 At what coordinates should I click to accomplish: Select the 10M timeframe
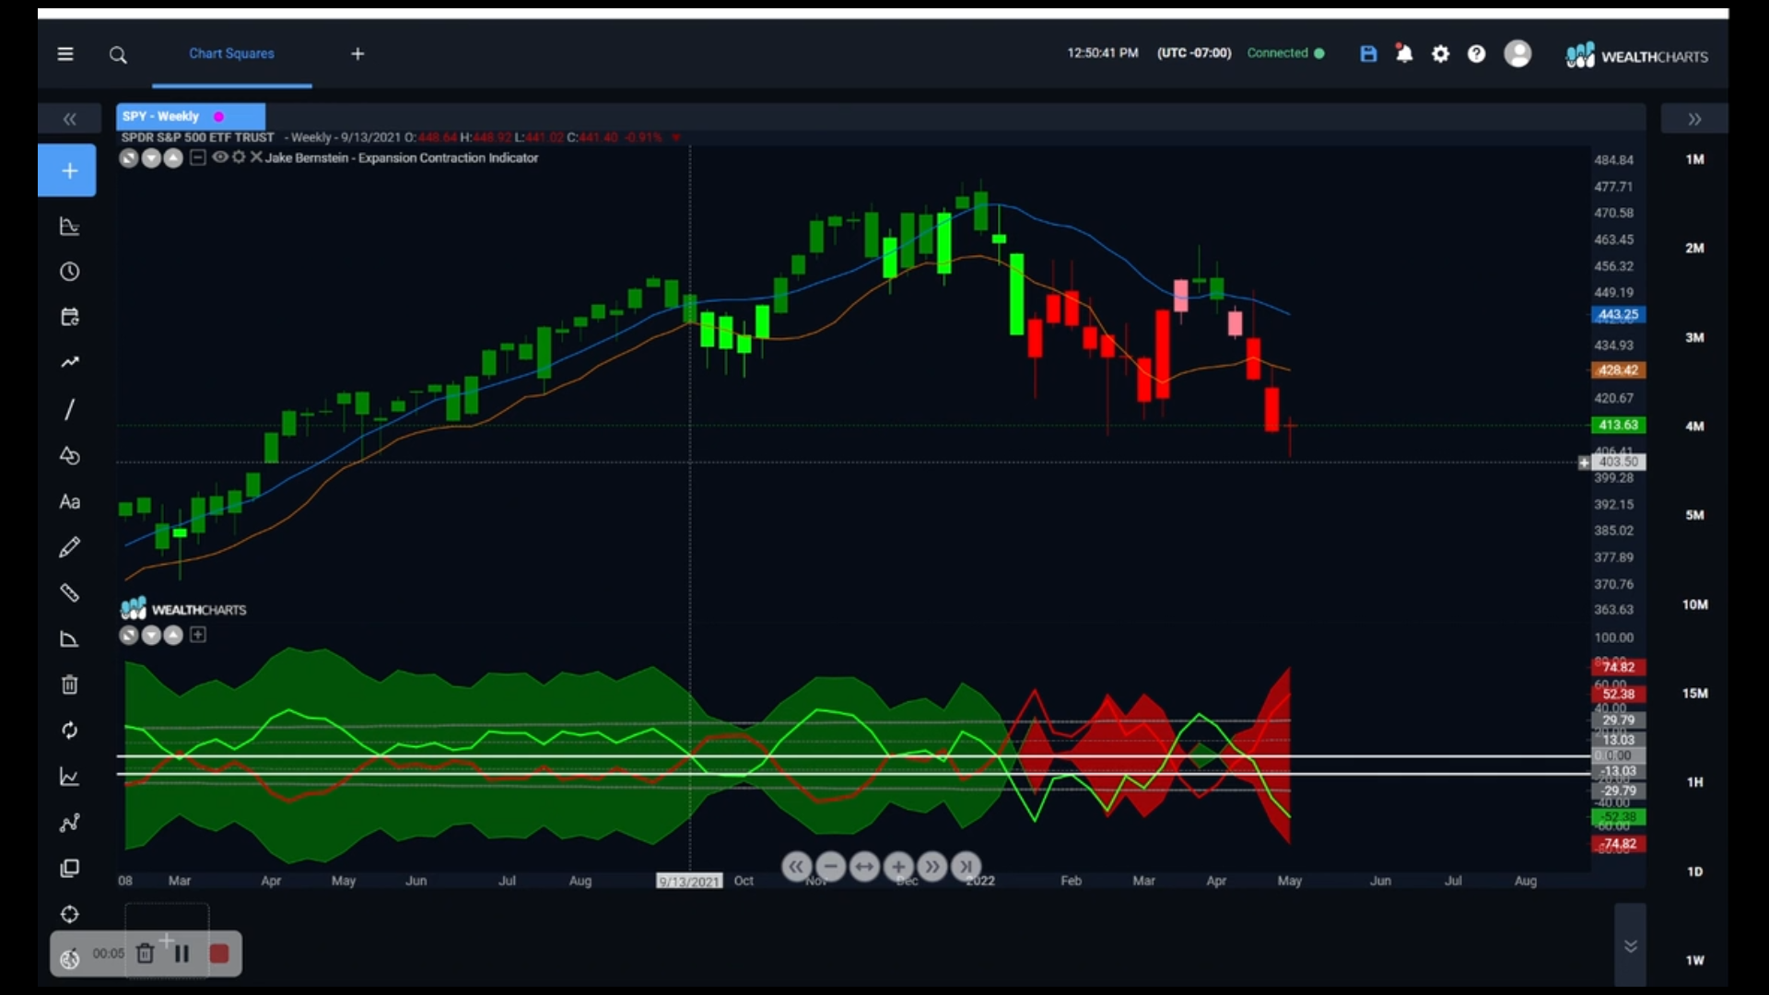(x=1694, y=605)
